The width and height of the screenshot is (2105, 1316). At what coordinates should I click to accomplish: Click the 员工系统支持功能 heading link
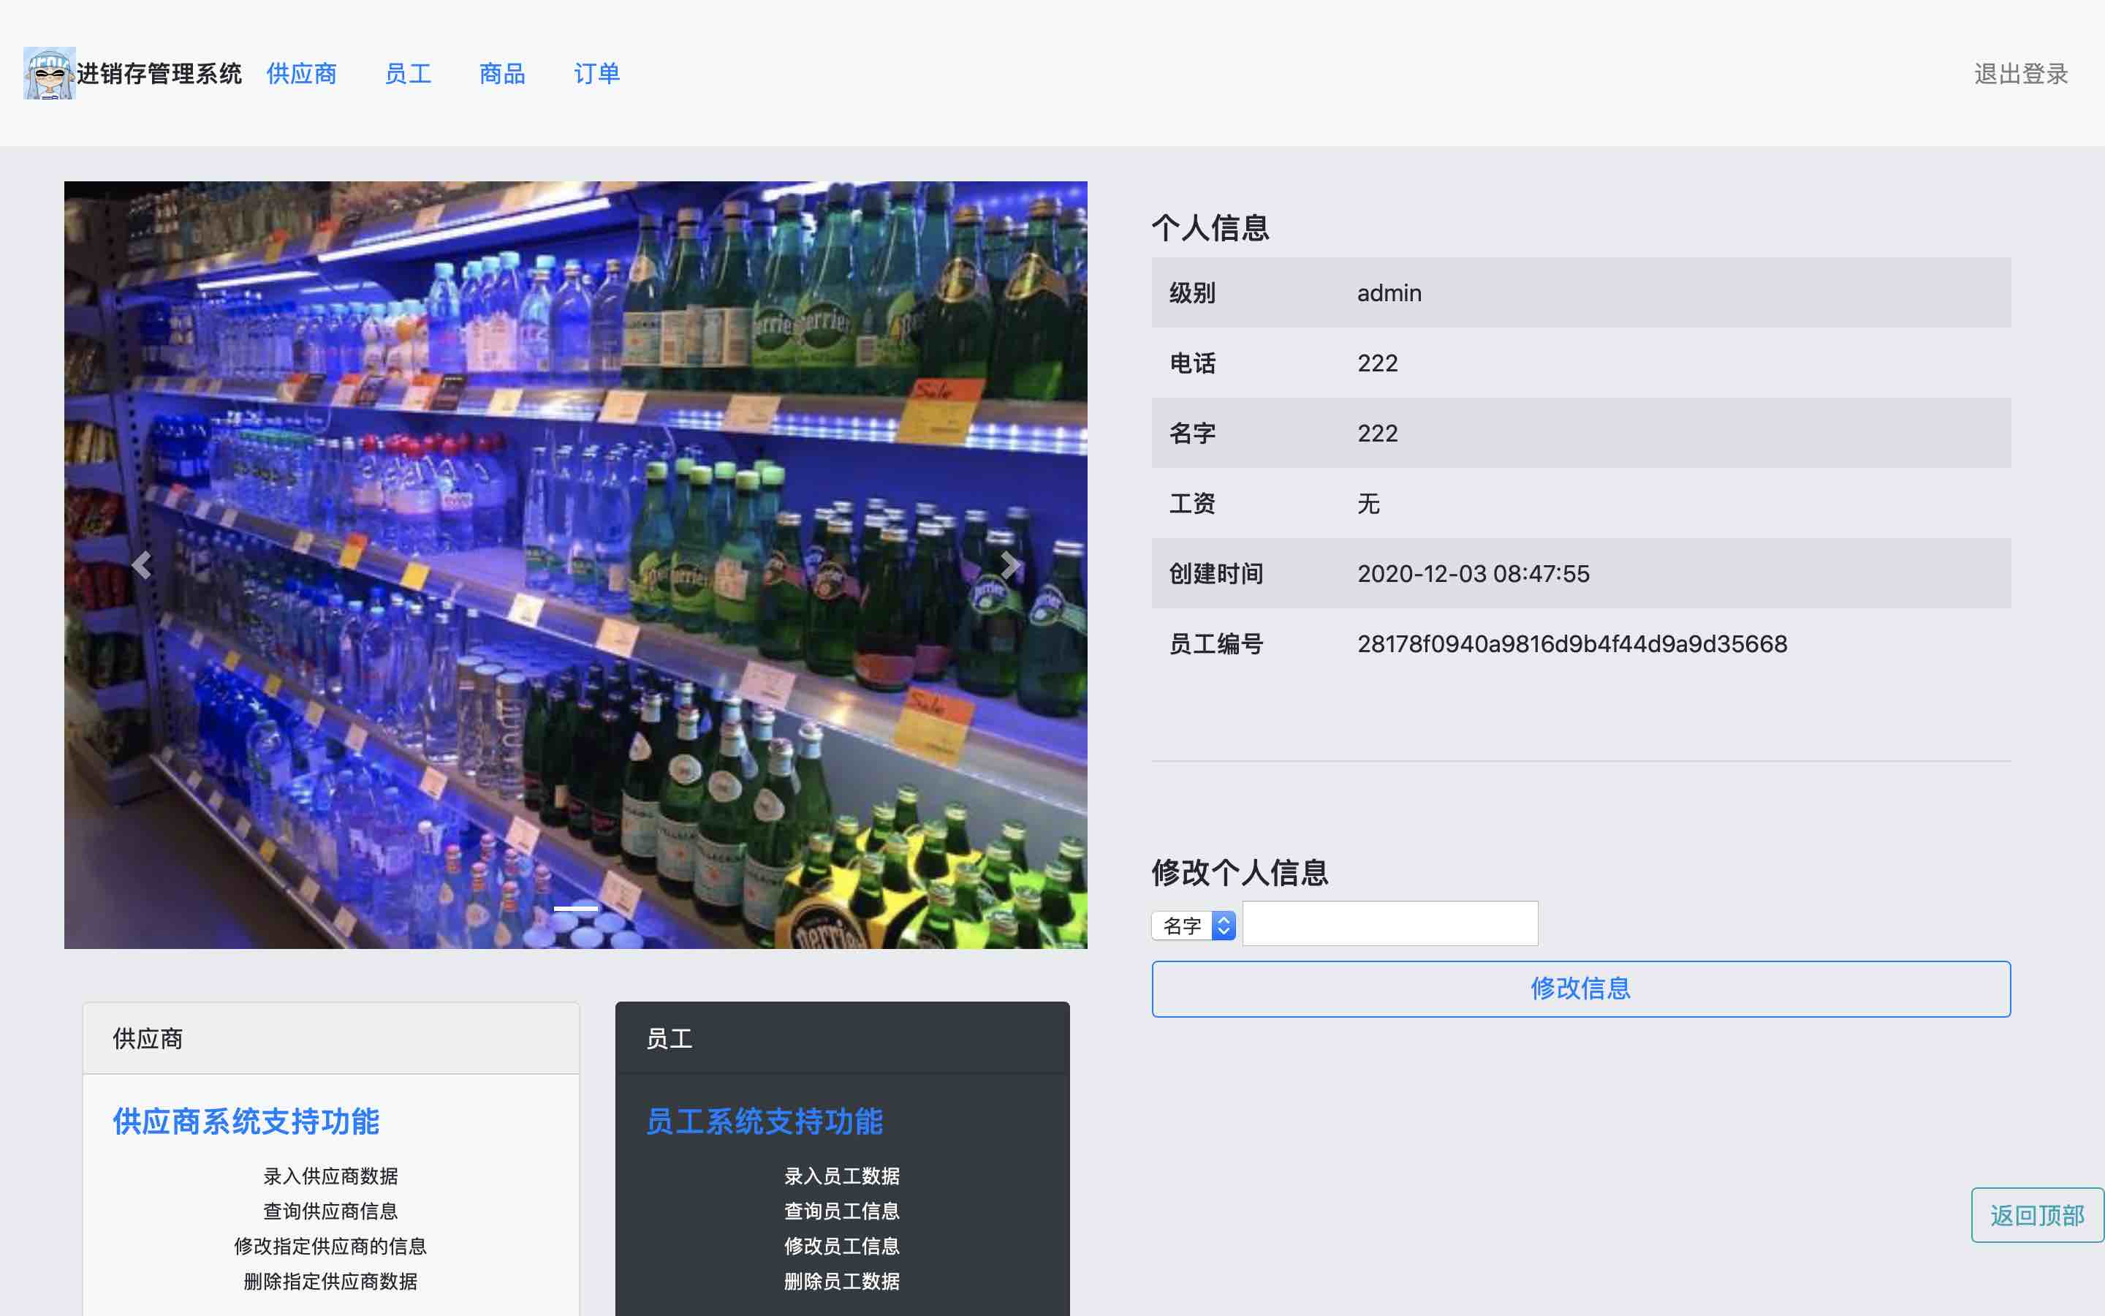click(764, 1121)
